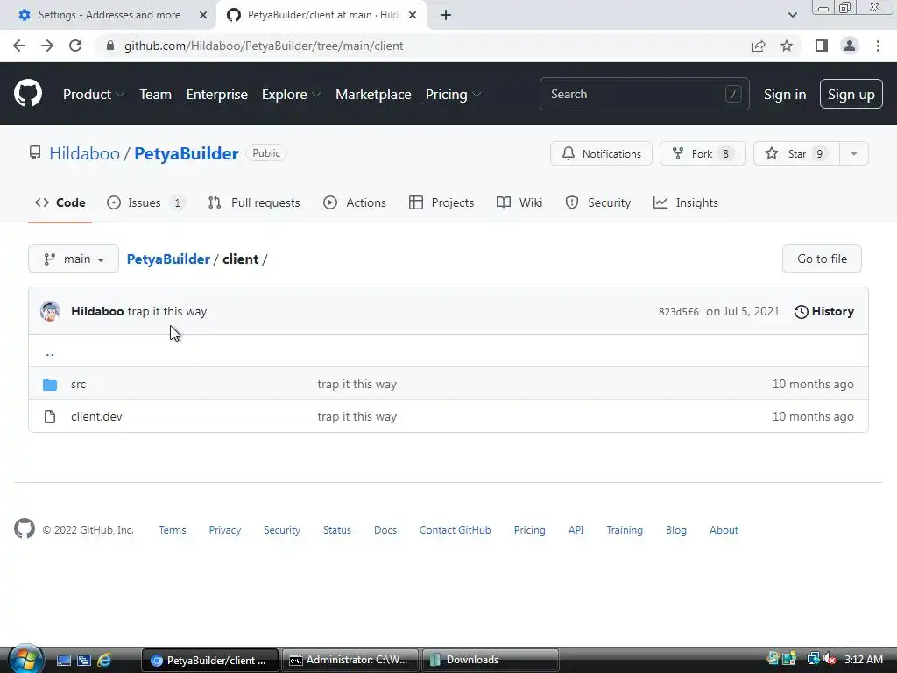897x673 pixels.
Task: Switch to Administrator command prompt taskbar item
Action: click(x=350, y=660)
